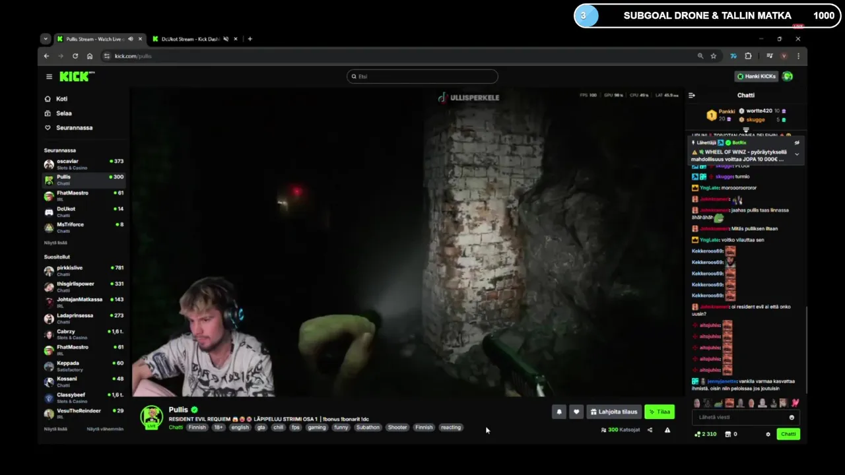Click the Kick logo

(x=77, y=77)
